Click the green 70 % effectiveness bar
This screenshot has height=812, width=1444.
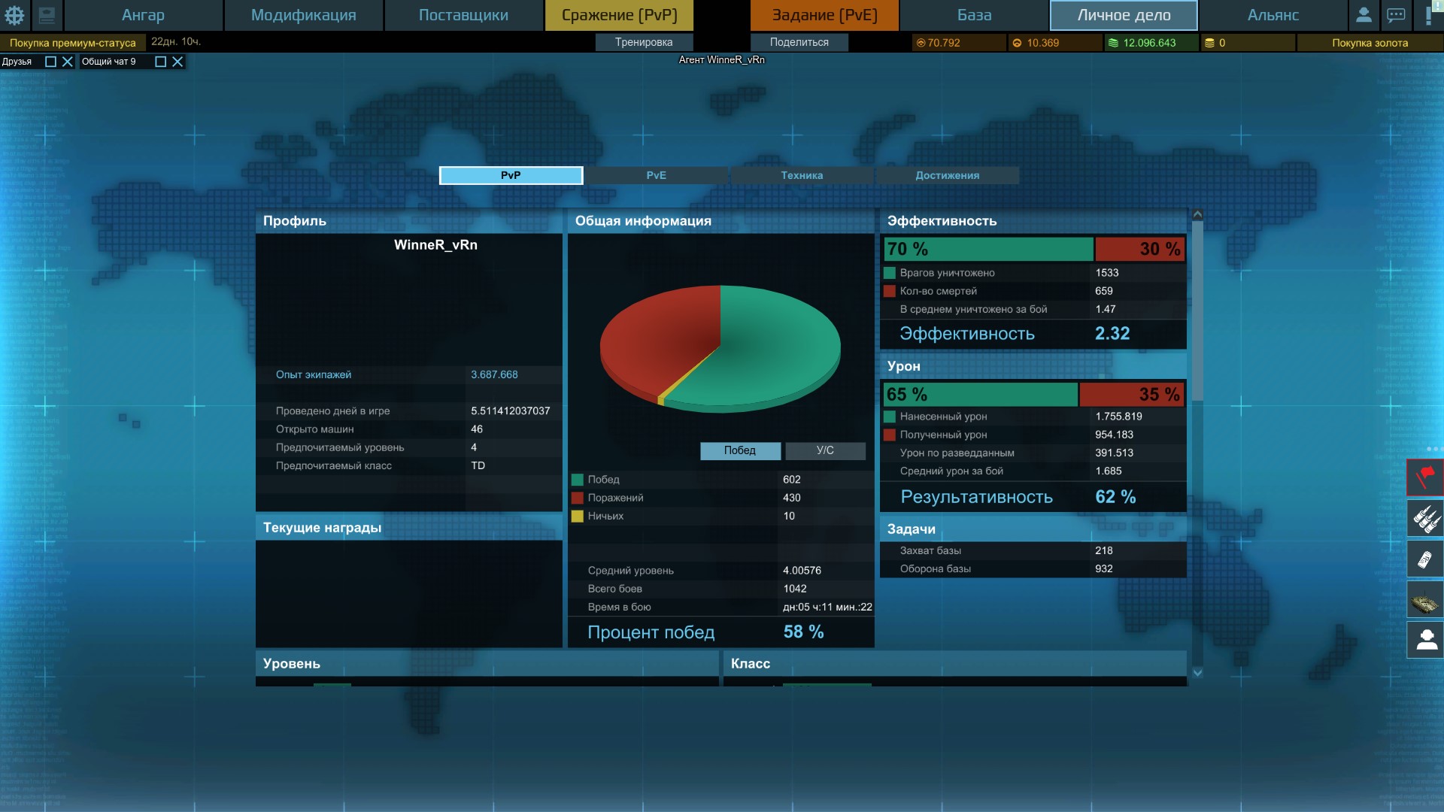point(988,249)
